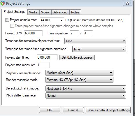This screenshot has height=116, width=135.
Task: Click the time signature numerator field
Action: tap(74, 33)
